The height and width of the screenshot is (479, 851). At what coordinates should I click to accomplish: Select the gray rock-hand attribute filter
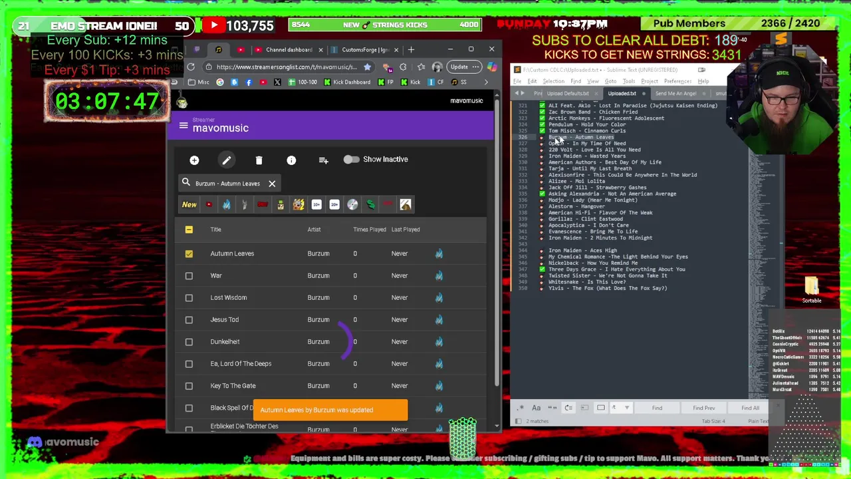tap(245, 205)
